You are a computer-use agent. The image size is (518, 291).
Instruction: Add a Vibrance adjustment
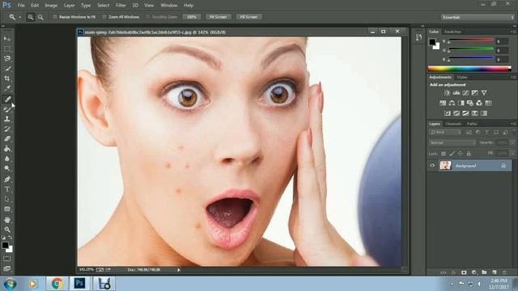click(484, 93)
